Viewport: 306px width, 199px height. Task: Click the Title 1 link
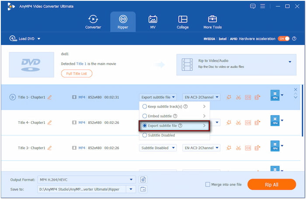pos(81,64)
